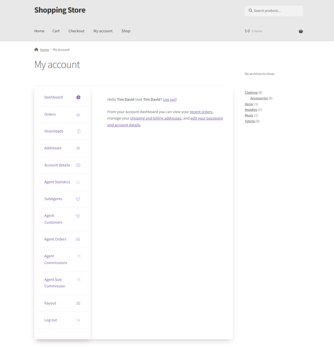Click the Agent Customers people icon

pos(78,216)
